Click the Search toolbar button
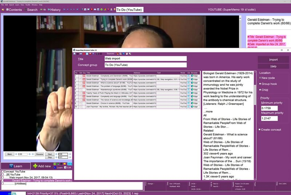 tap(31, 10)
